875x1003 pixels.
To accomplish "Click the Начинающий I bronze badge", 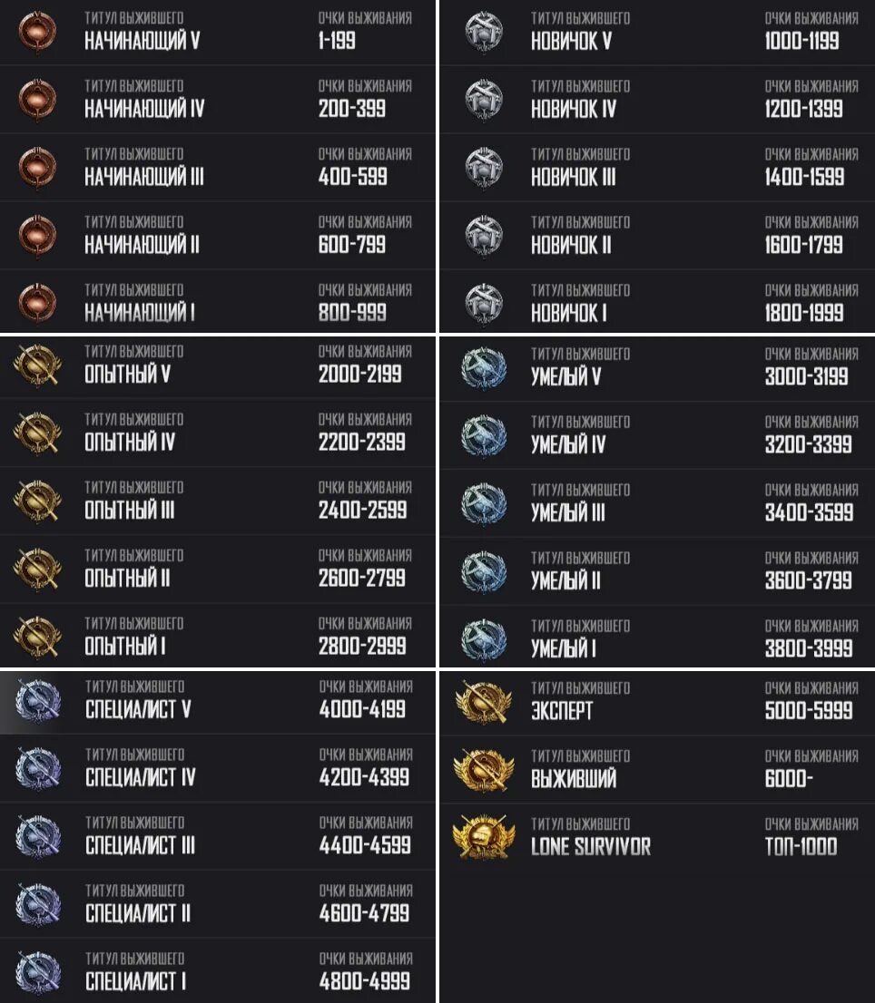I will coord(37,303).
